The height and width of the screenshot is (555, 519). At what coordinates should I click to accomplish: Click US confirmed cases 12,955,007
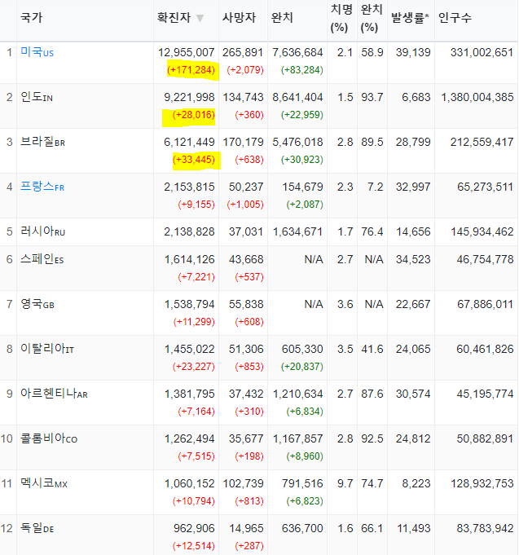[x=186, y=52]
